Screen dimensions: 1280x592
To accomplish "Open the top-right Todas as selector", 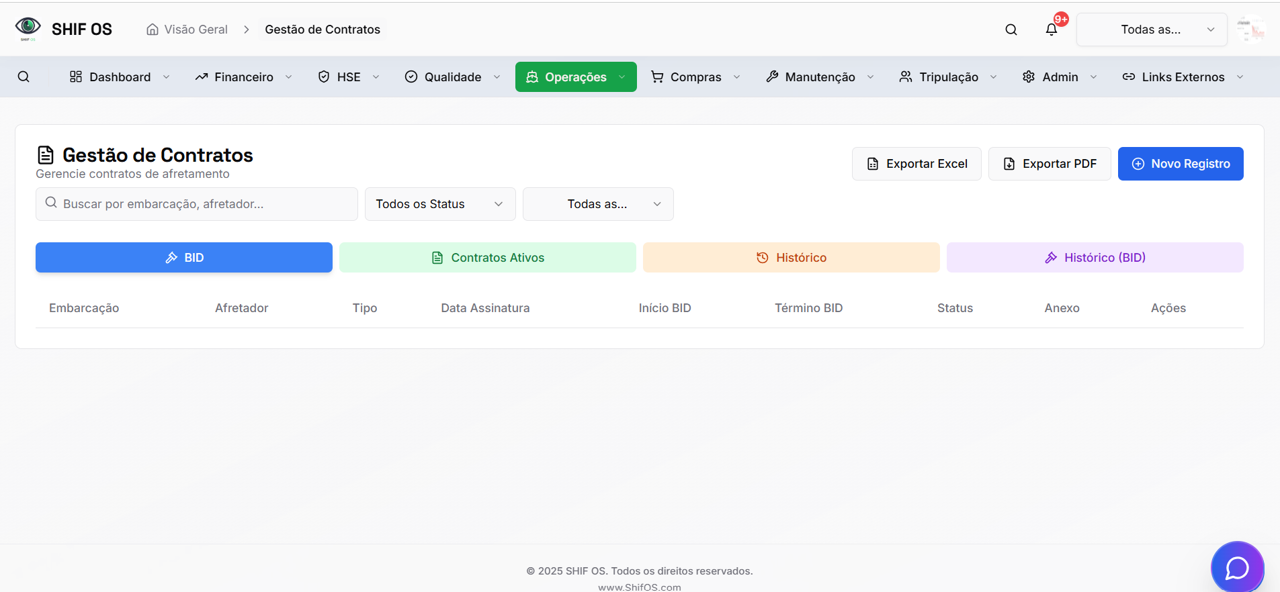I will pyautogui.click(x=1151, y=30).
